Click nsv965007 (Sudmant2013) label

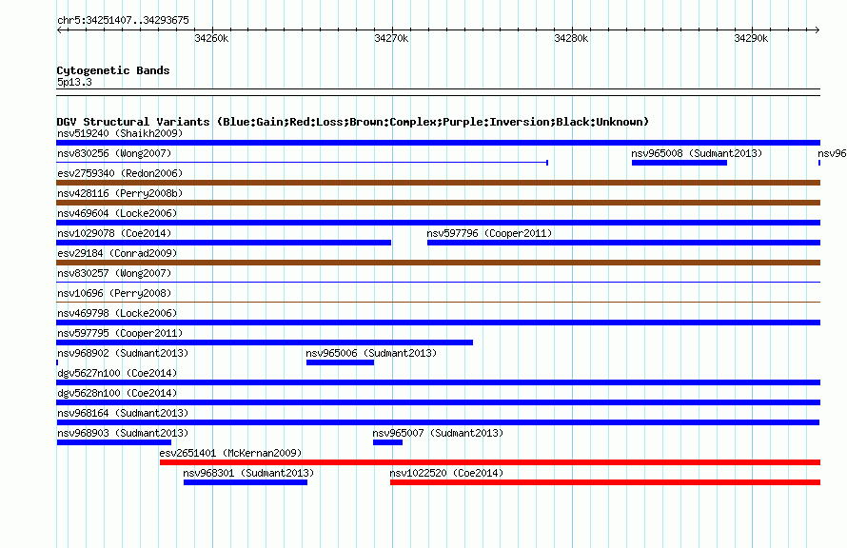[438, 433]
